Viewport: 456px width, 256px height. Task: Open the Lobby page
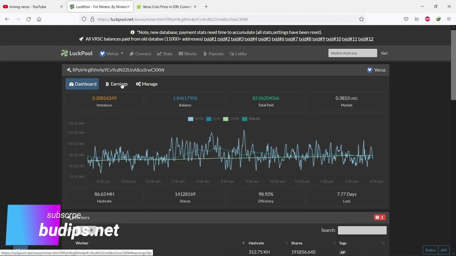click(x=238, y=54)
